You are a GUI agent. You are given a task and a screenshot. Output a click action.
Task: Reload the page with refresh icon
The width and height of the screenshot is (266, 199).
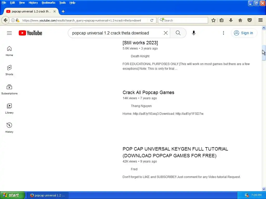(152, 20)
